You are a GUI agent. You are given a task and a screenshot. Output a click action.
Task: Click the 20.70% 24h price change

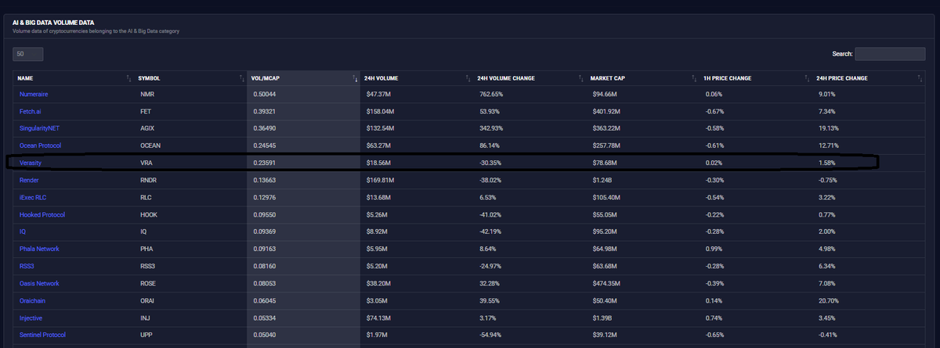[x=827, y=300]
